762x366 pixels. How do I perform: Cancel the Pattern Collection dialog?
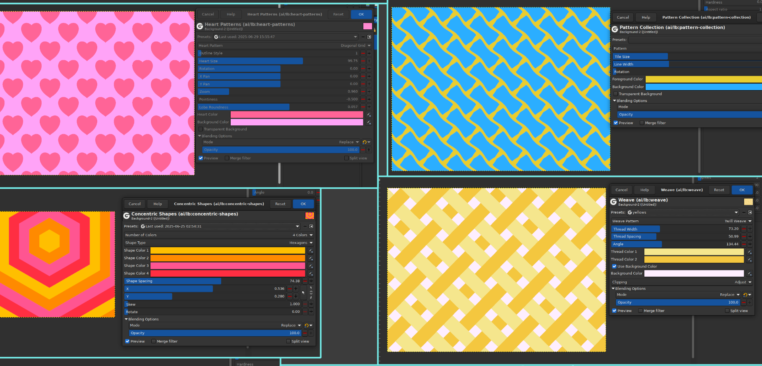click(x=623, y=17)
